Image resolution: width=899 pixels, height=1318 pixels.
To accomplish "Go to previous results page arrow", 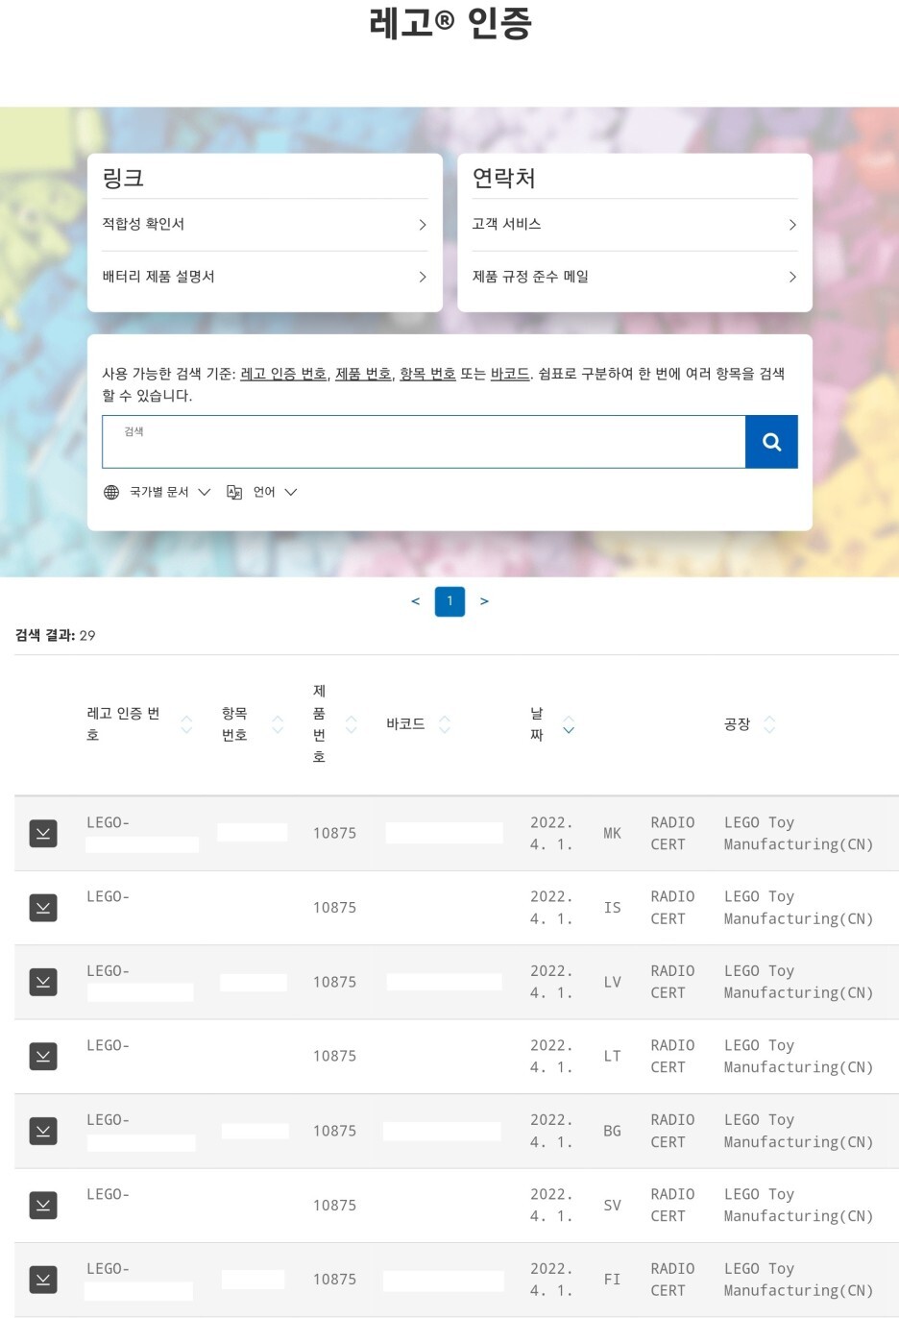I will [x=415, y=601].
